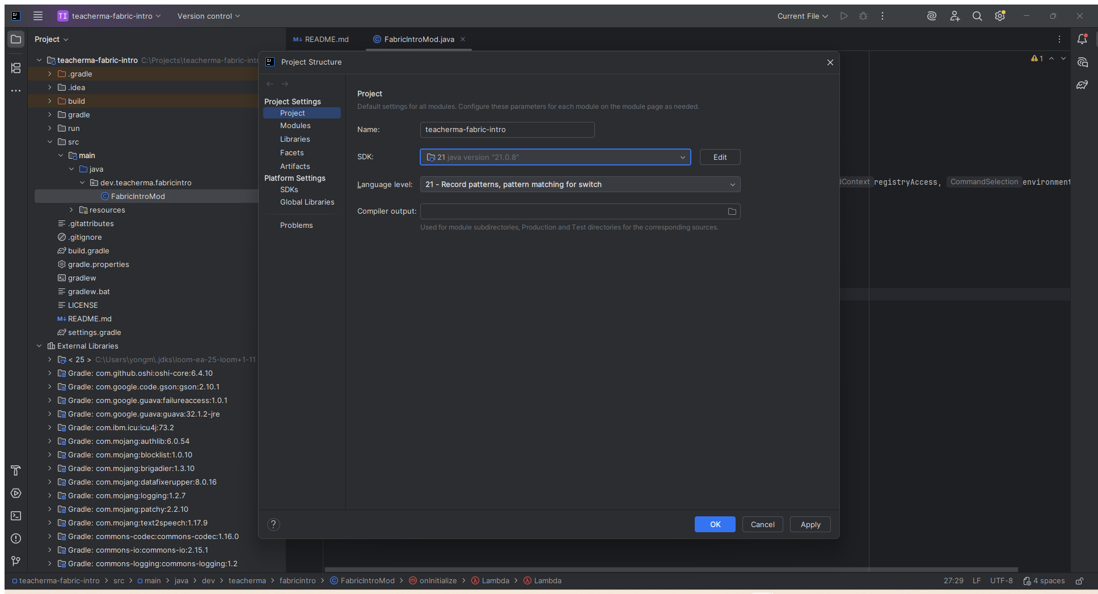Expand the build folder
1098x594 pixels.
coord(50,101)
